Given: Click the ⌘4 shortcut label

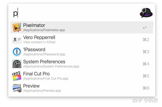Looking at the screenshot, I should (x=146, y=64).
